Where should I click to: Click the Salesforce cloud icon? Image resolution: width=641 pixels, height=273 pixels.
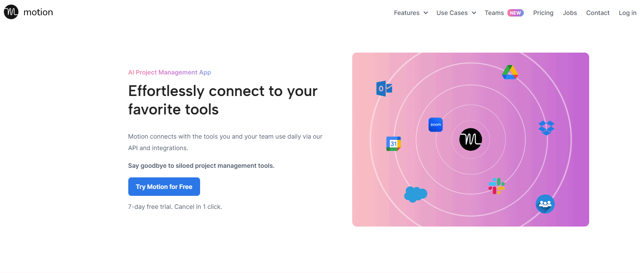pos(416,194)
